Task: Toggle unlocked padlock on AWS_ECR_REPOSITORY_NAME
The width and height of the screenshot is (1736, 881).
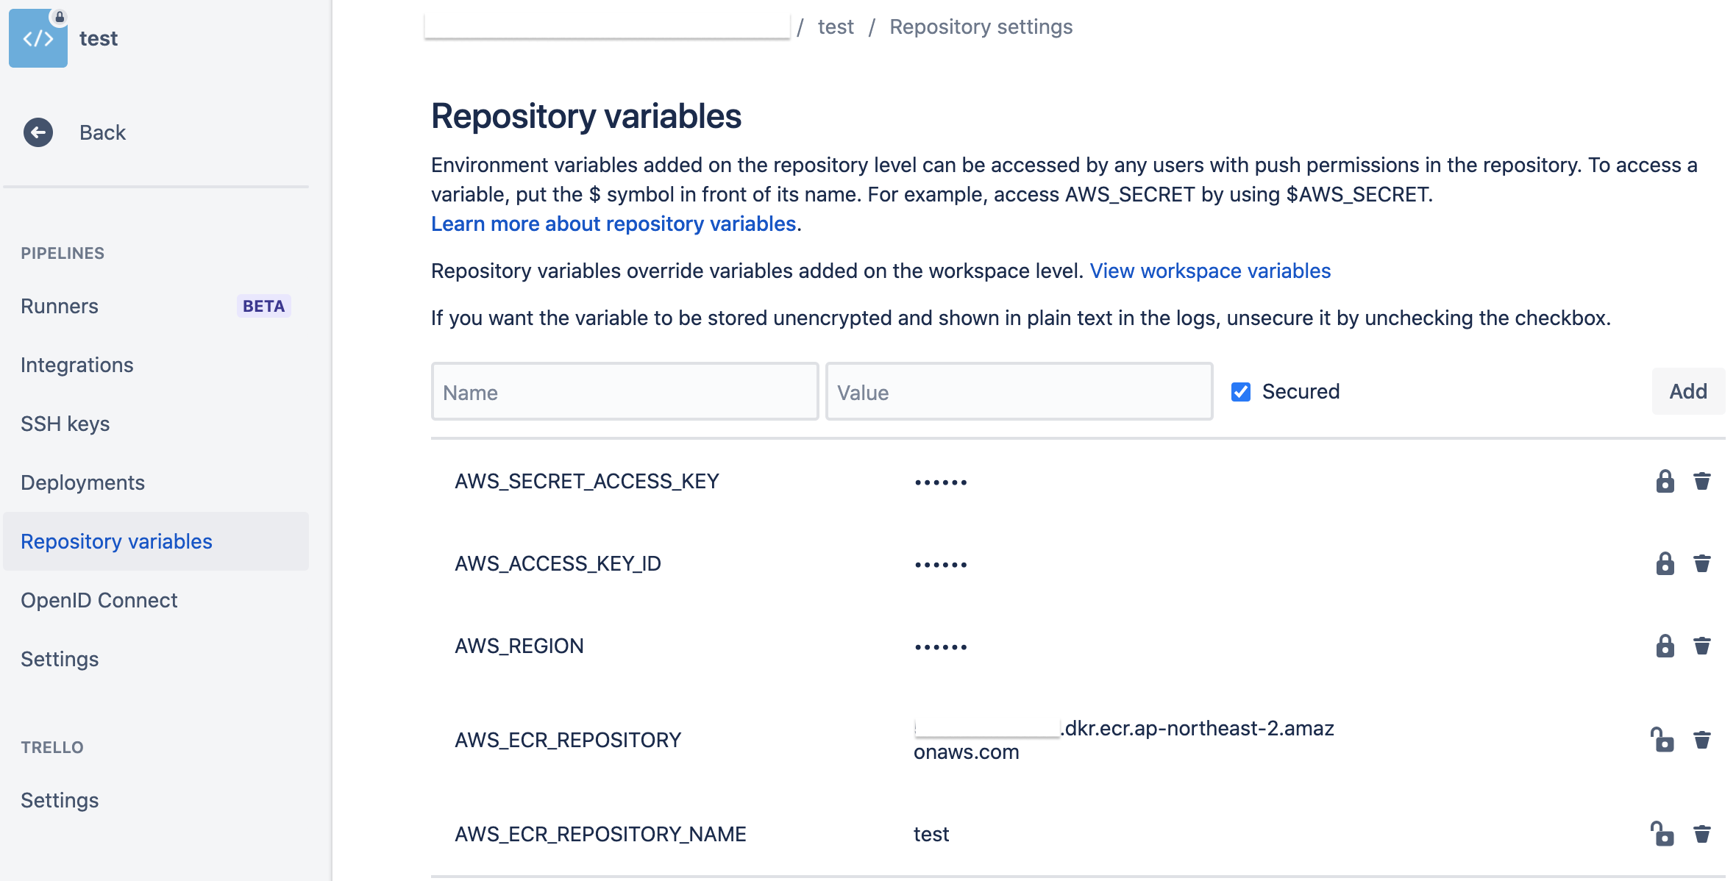Action: pos(1662,834)
